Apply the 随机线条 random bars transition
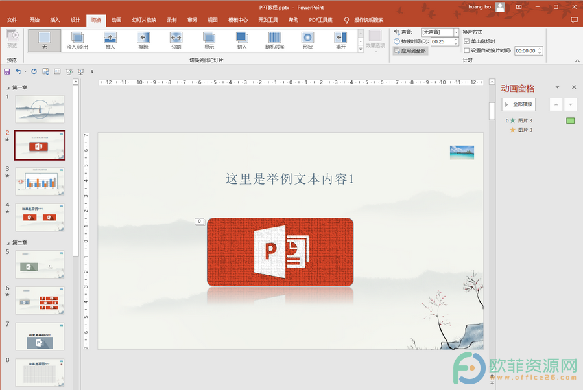Screen dimensions: 583x390 [x=275, y=40]
